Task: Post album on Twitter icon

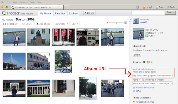Action: pyautogui.click(x=152, y=62)
